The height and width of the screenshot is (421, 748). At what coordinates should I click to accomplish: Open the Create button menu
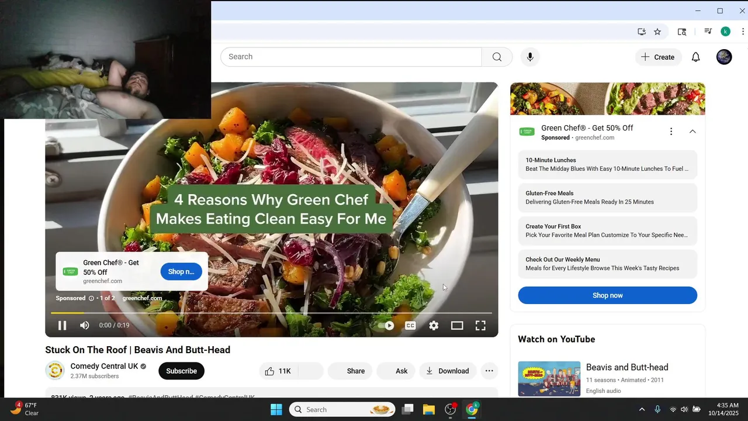coord(658,57)
